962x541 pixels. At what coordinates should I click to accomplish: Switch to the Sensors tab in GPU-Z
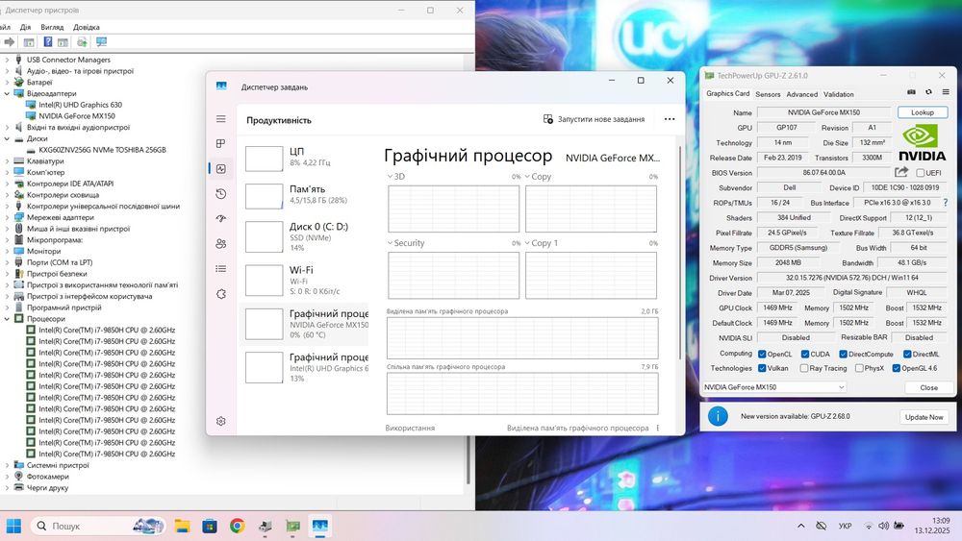(768, 94)
